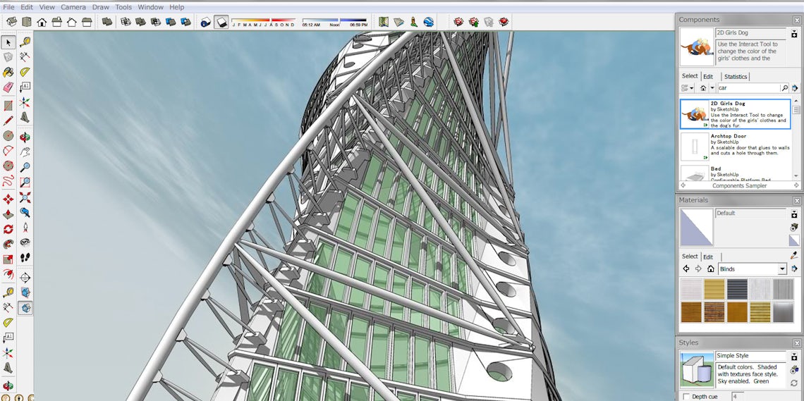The width and height of the screenshot is (804, 401).
Task: Enable the Depth cue checkbox
Action: 686,397
